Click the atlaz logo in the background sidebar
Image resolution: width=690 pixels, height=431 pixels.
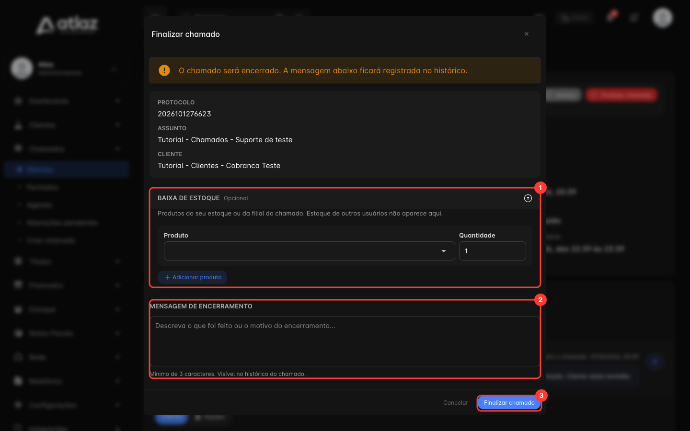pyautogui.click(x=68, y=24)
